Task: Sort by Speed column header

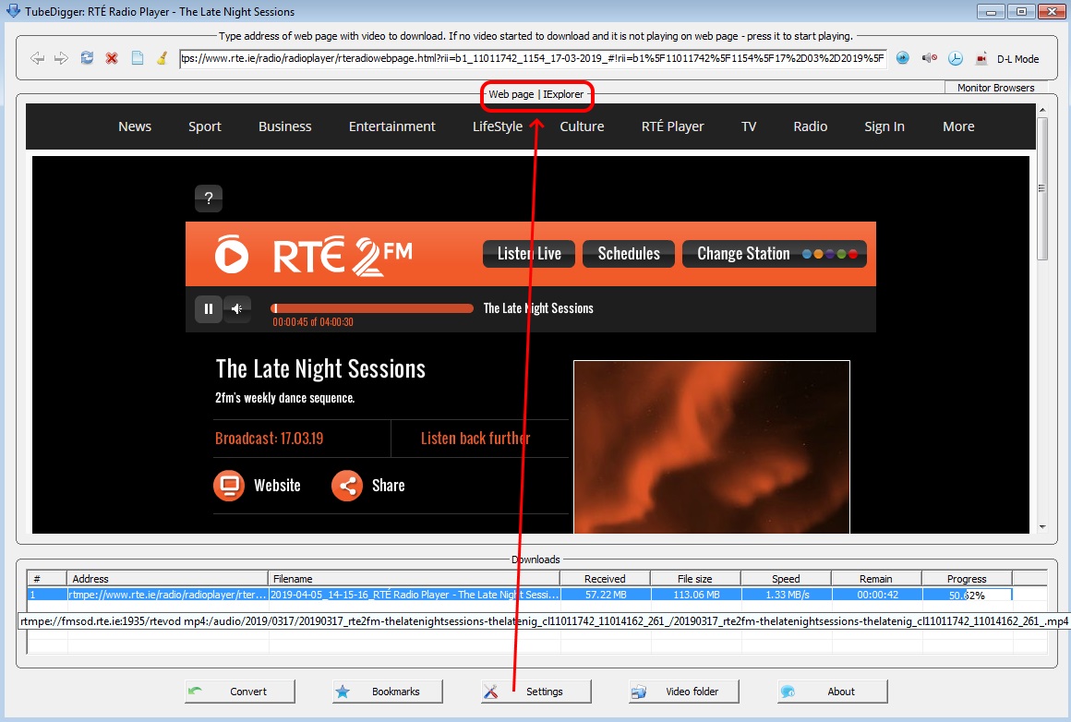Action: click(786, 578)
